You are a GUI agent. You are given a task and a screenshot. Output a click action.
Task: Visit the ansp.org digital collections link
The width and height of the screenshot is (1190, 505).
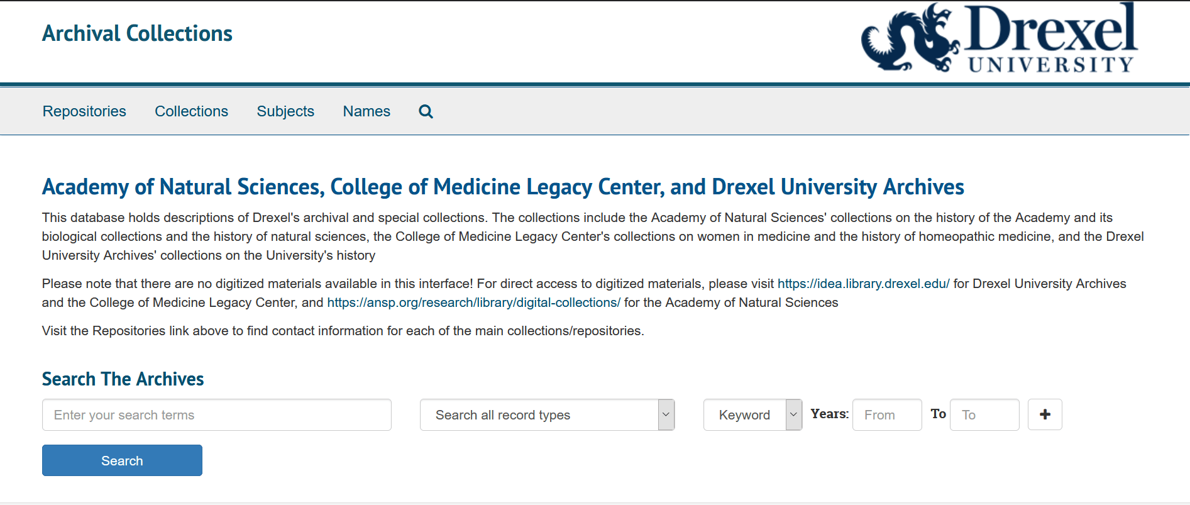tap(473, 302)
